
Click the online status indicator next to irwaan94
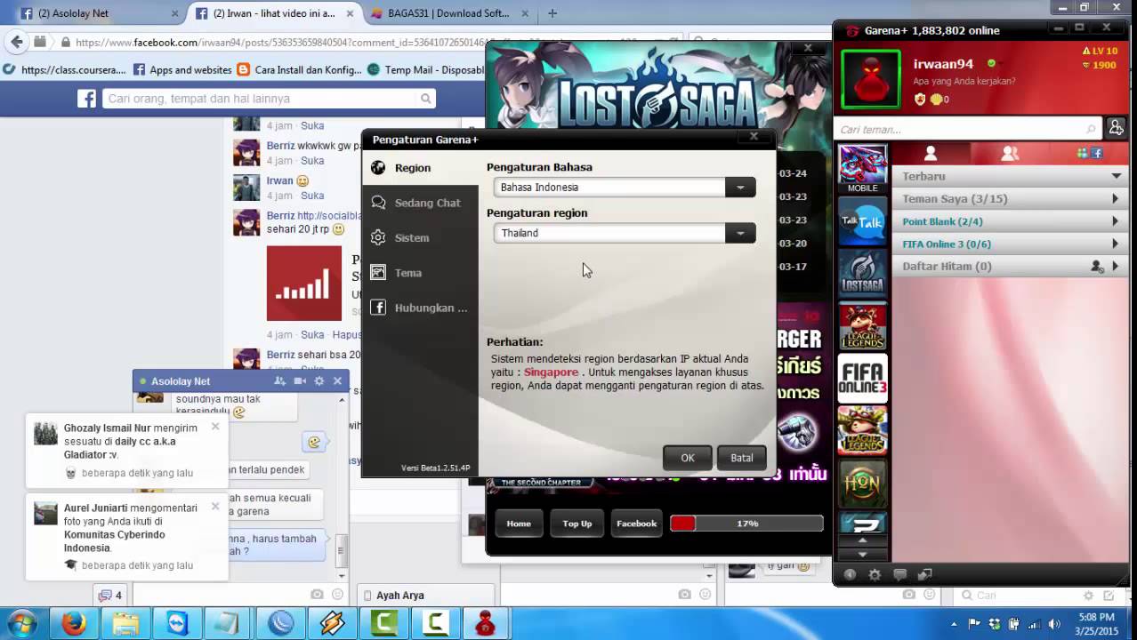coord(991,64)
